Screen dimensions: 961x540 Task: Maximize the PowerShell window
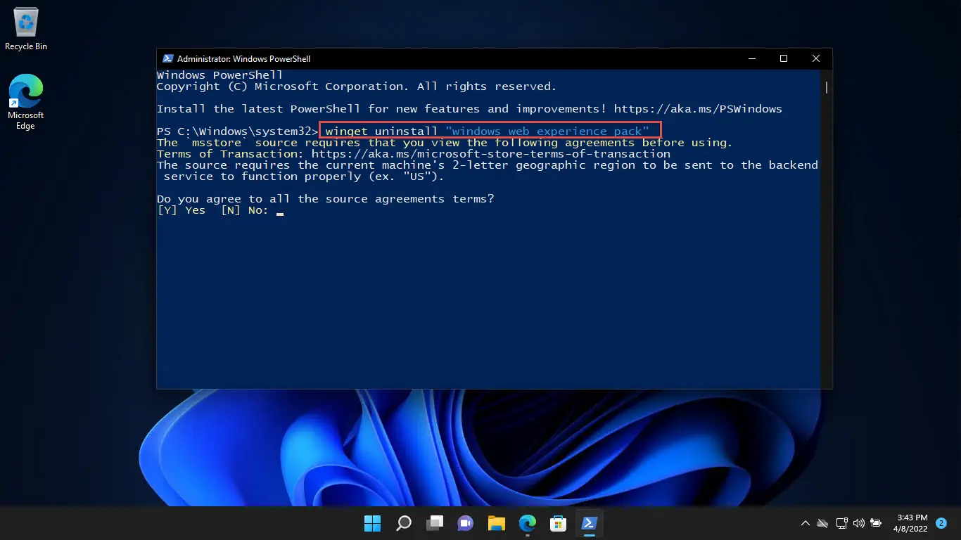point(784,59)
